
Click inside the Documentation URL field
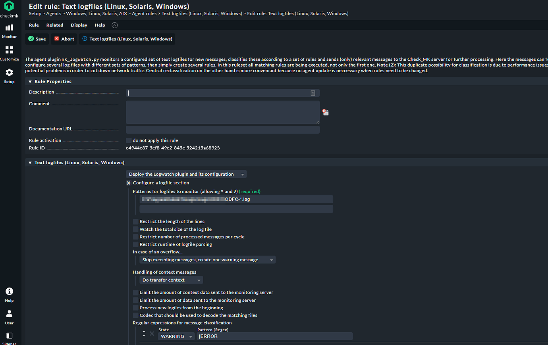click(222, 129)
